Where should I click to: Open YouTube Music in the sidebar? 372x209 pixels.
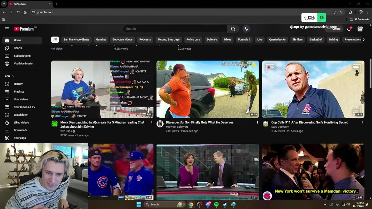22,64
